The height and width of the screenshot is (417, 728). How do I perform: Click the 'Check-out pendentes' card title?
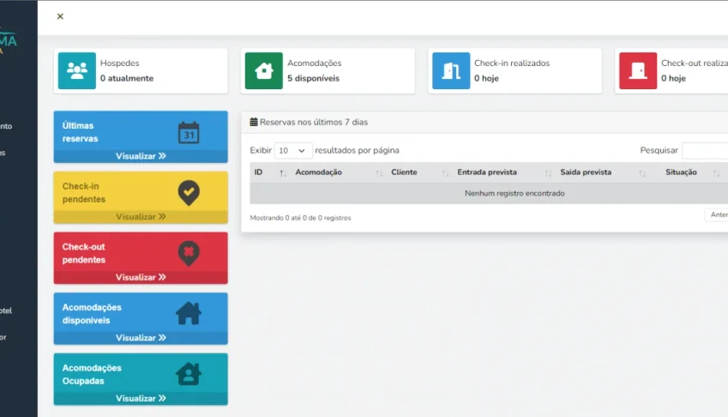coord(83,253)
